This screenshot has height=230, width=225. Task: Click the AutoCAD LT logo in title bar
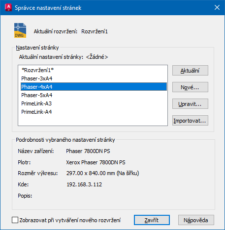[x=8, y=7]
